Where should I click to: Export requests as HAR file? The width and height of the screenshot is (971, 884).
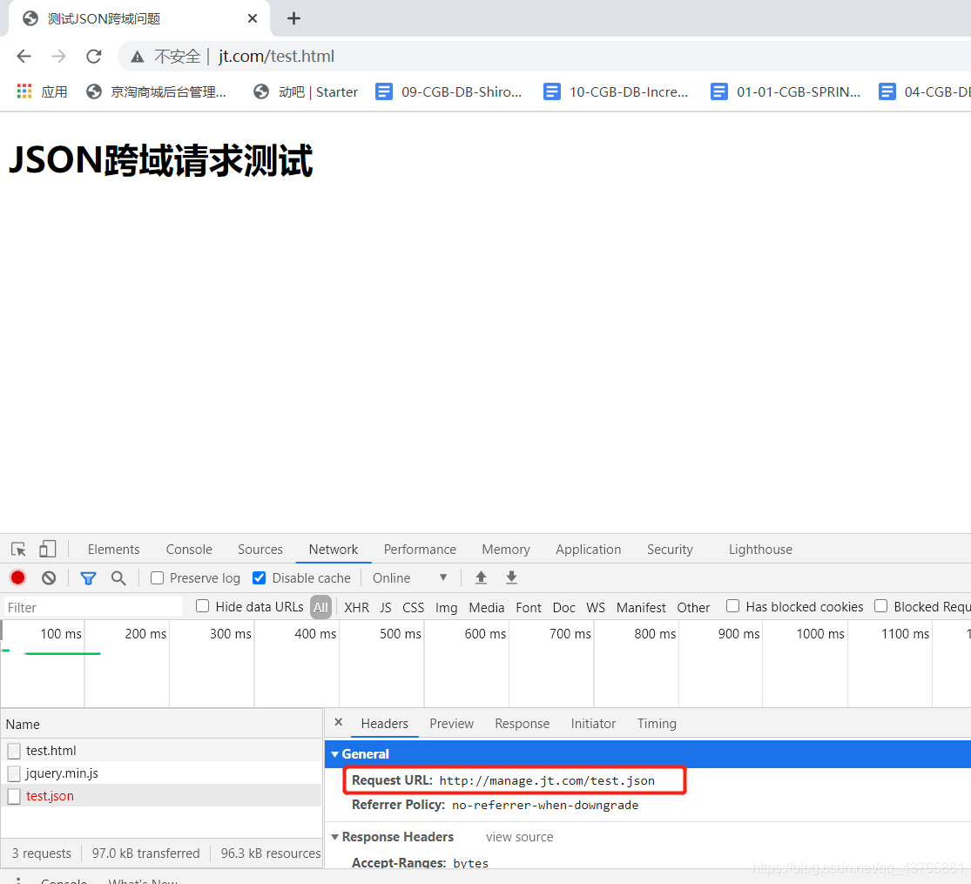(x=511, y=577)
